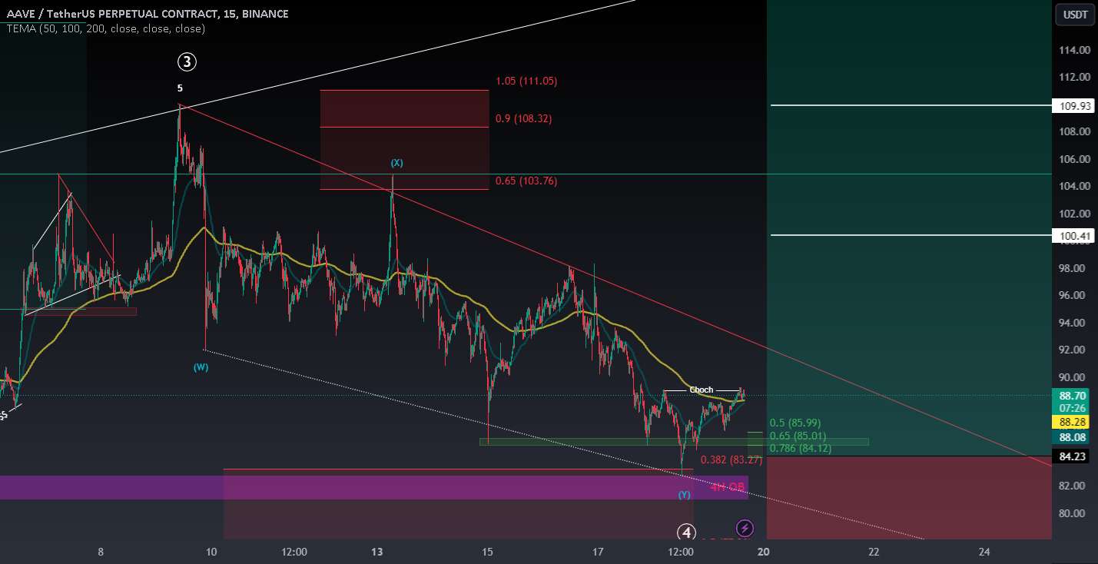This screenshot has height=564, width=1098.
Task: Click the wave 5 label near the peak
Action: [x=180, y=88]
